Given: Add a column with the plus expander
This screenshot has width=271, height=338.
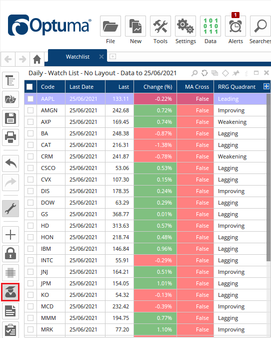Looking at the screenshot, I should 266,86.
